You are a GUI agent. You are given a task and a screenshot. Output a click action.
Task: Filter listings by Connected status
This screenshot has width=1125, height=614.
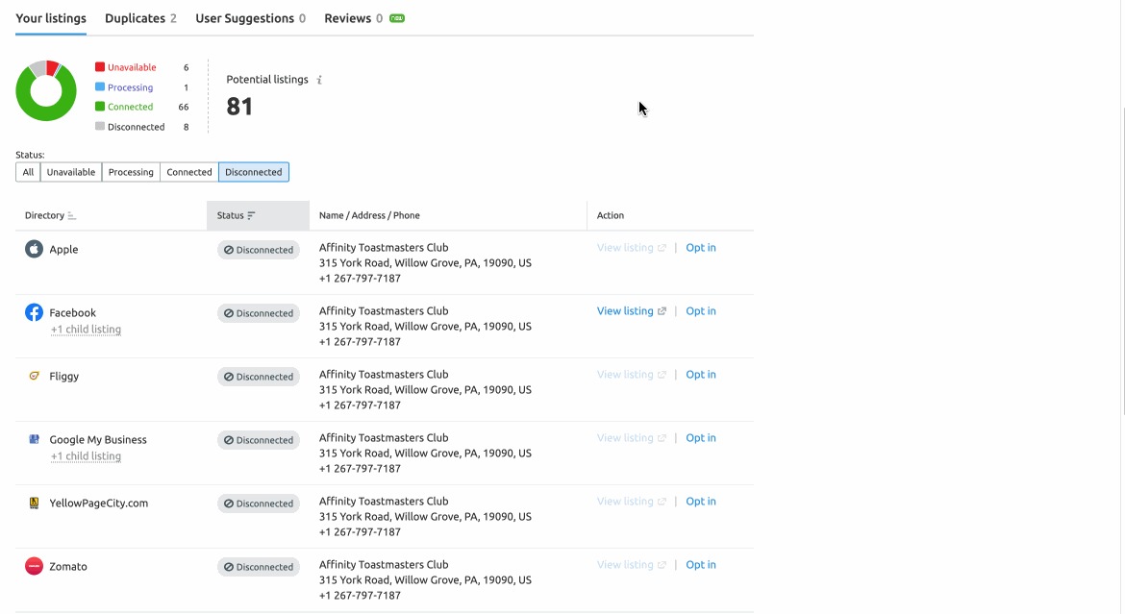point(189,172)
